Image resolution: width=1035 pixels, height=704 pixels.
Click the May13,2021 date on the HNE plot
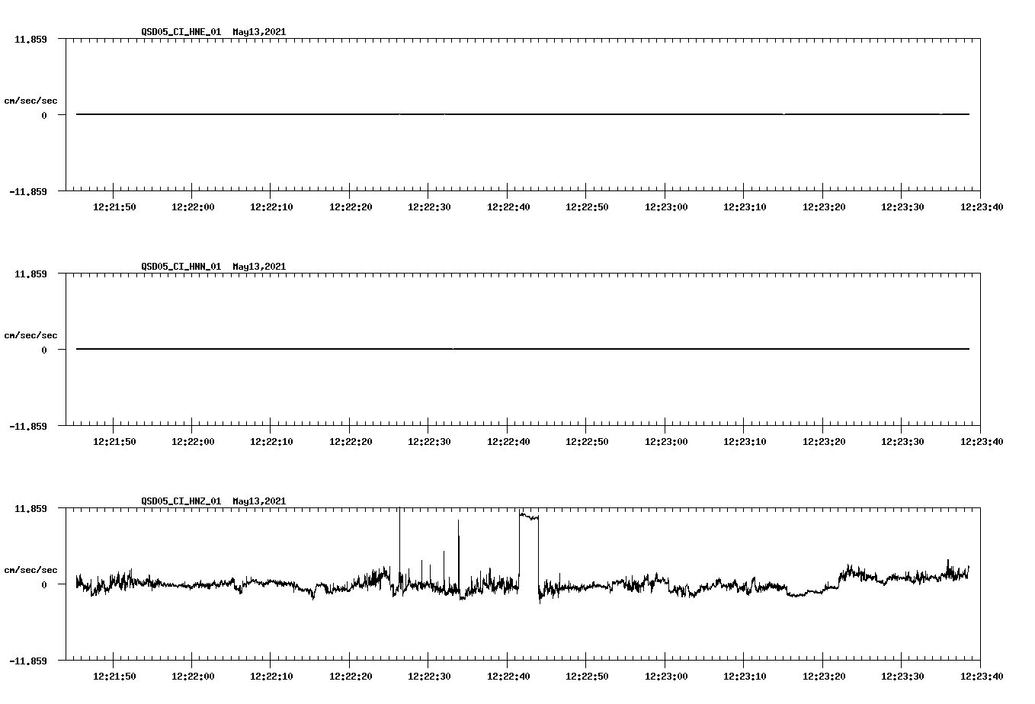[259, 33]
